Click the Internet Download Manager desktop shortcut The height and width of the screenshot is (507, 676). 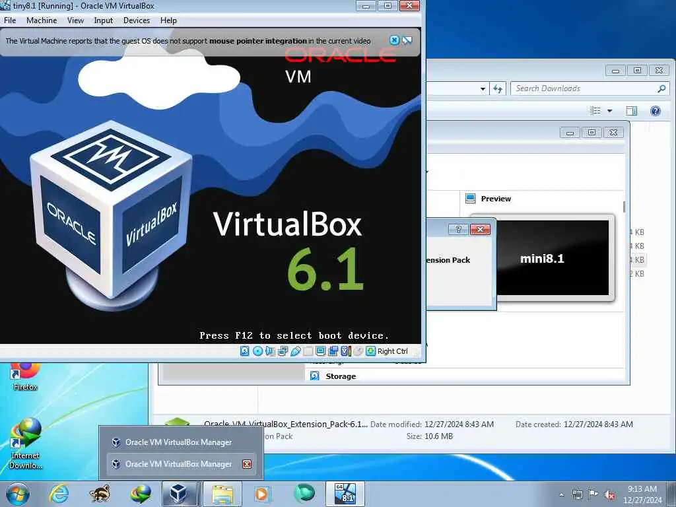tap(26, 444)
